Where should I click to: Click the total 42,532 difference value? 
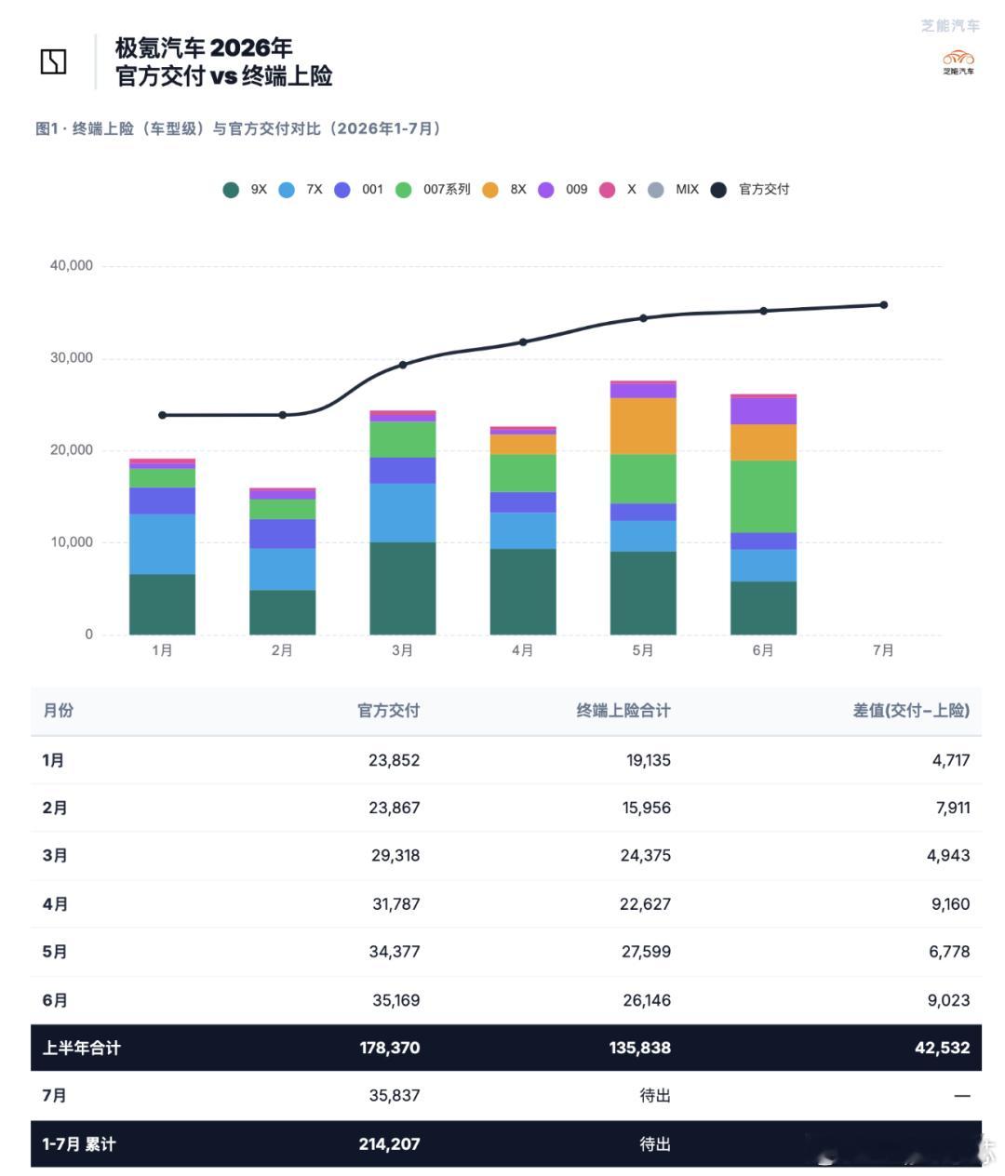click(943, 1049)
